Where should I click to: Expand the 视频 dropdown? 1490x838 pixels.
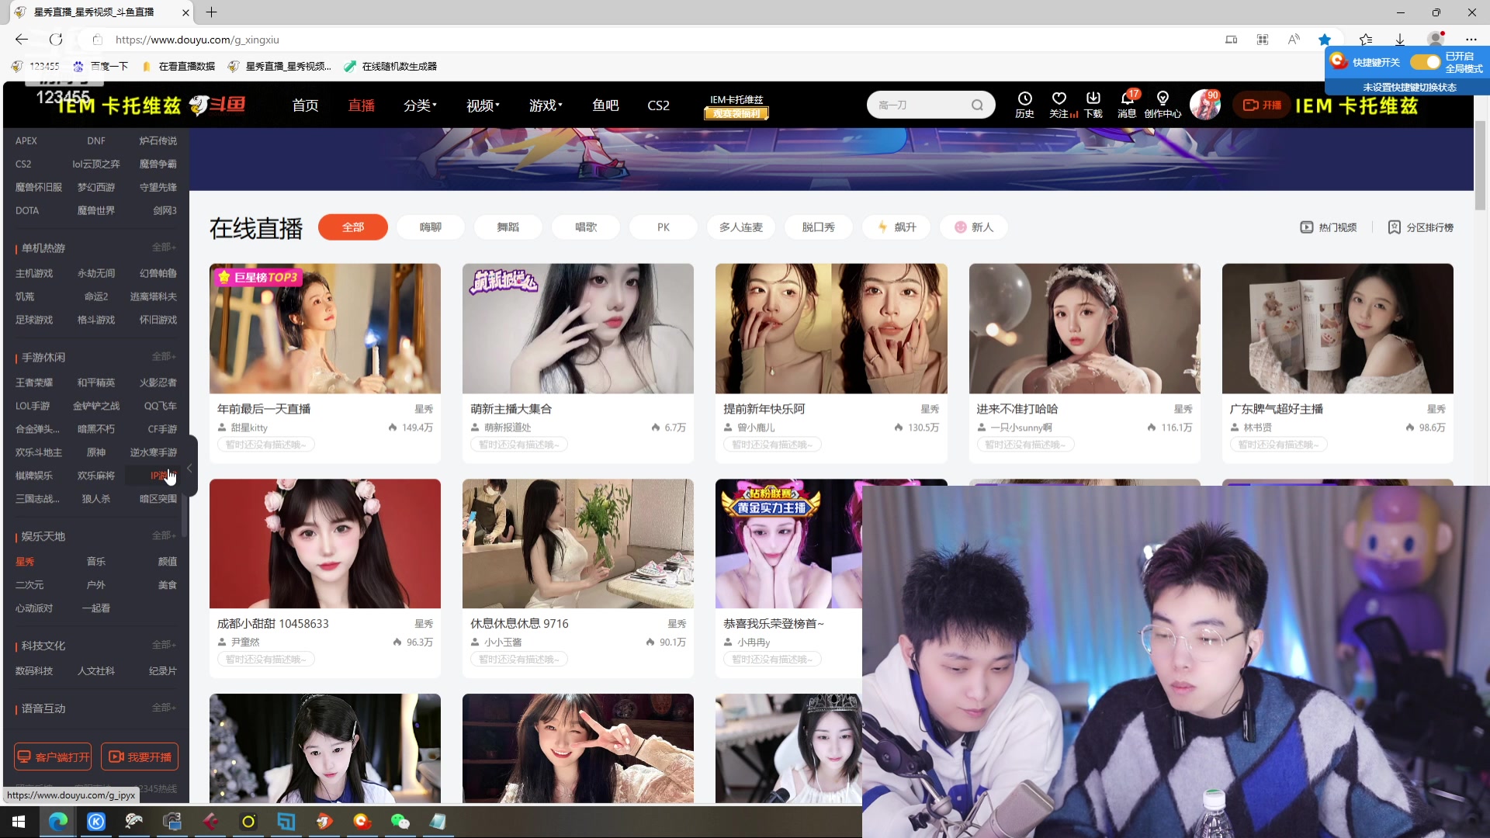click(481, 105)
